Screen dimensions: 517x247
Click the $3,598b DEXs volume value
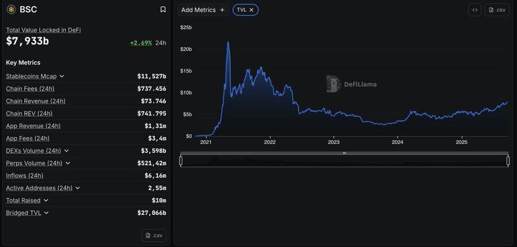click(153, 151)
